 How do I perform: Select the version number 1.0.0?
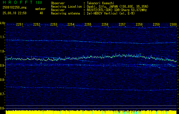(x=39, y=3)
